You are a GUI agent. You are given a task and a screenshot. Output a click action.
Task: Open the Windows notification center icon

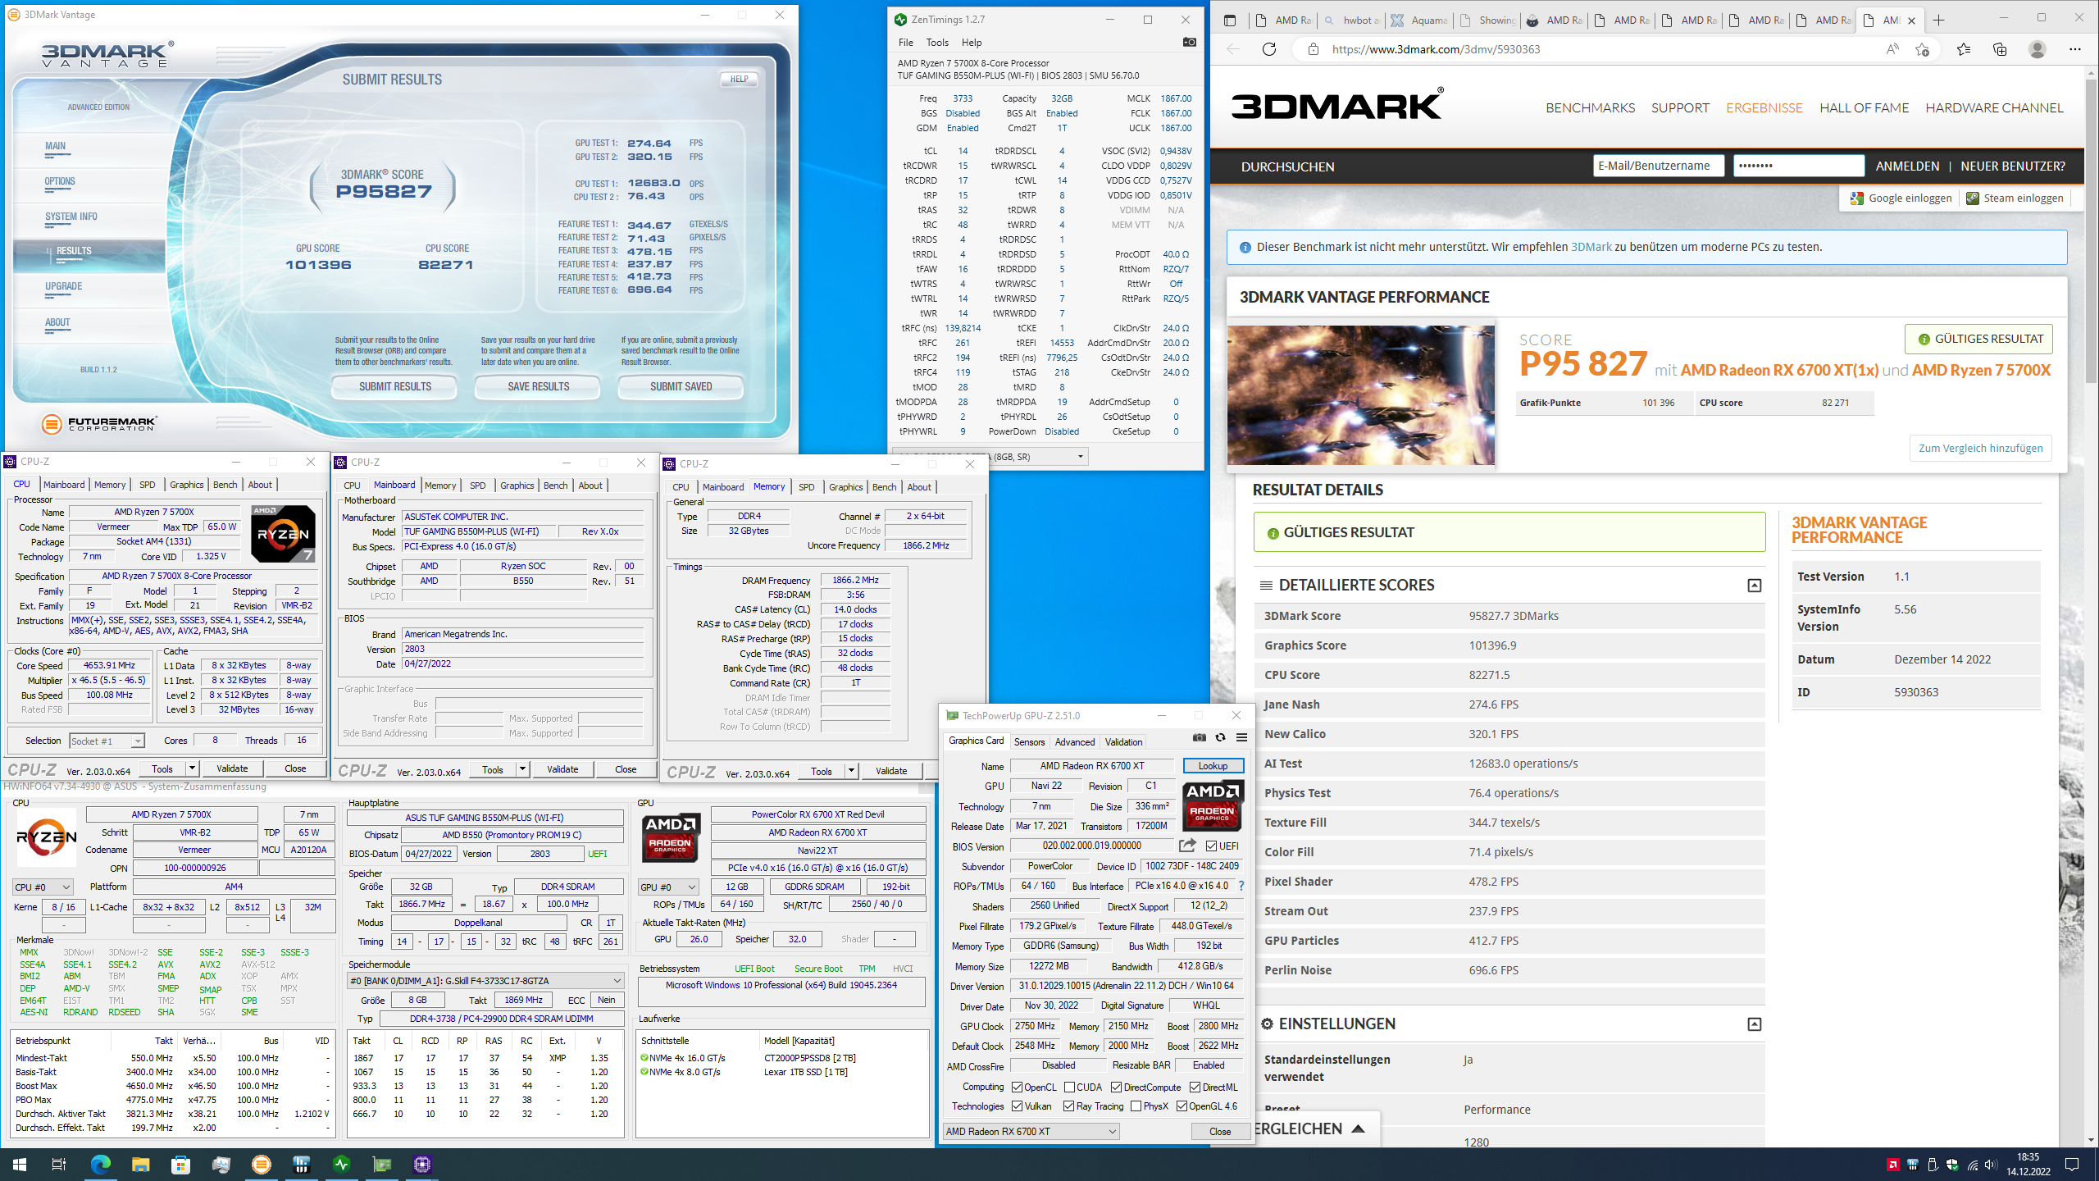pos(2072,1165)
